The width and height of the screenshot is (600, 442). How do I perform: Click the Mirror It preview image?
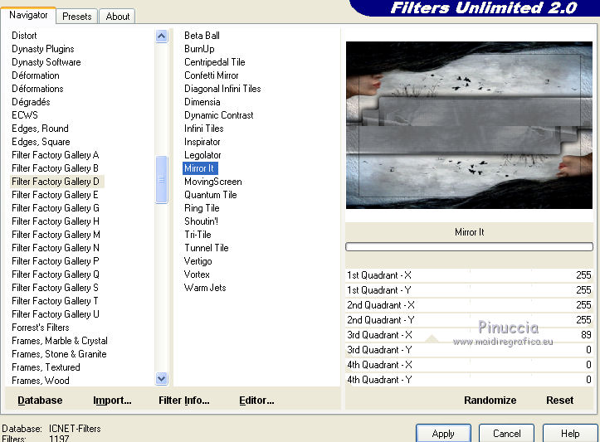[x=469, y=125]
